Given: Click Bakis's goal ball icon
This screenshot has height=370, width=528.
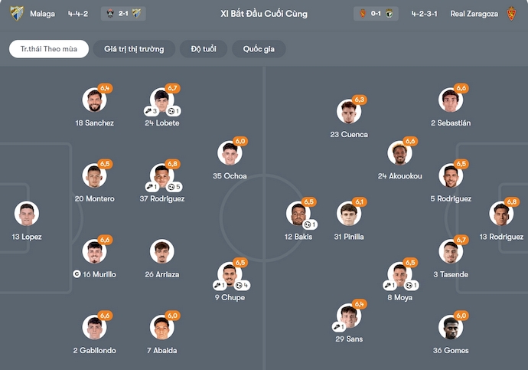Looking at the screenshot, I should tap(308, 224).
